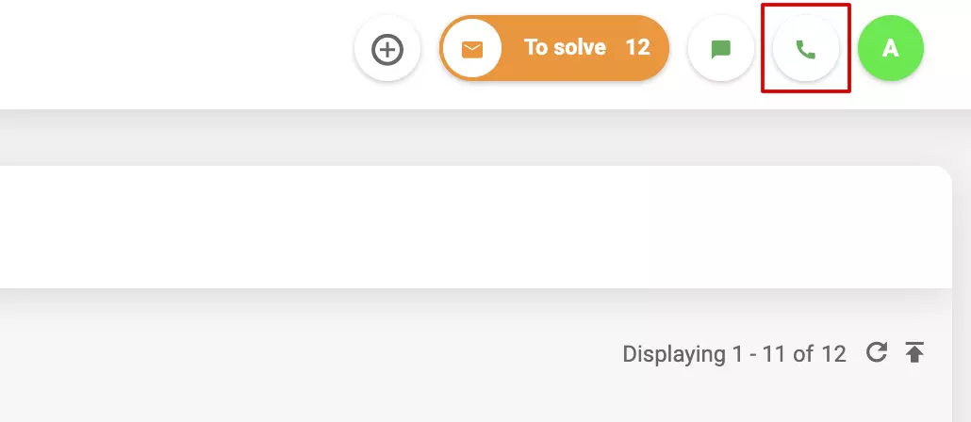Click inside the empty white card panel
The image size is (971, 422).
point(471,226)
